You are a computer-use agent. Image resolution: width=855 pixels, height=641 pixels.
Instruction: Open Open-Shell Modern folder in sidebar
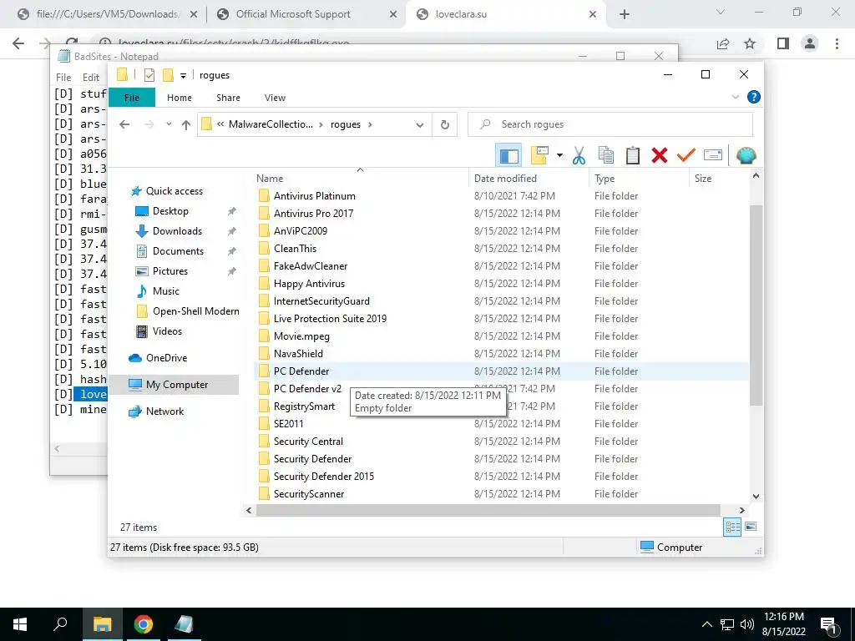195,311
